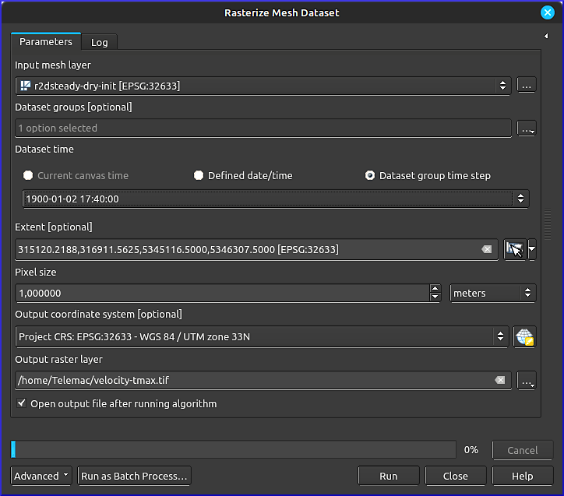Screen dimensions: 564x496
Task: Browse for output raster layer destination
Action: (x=527, y=381)
